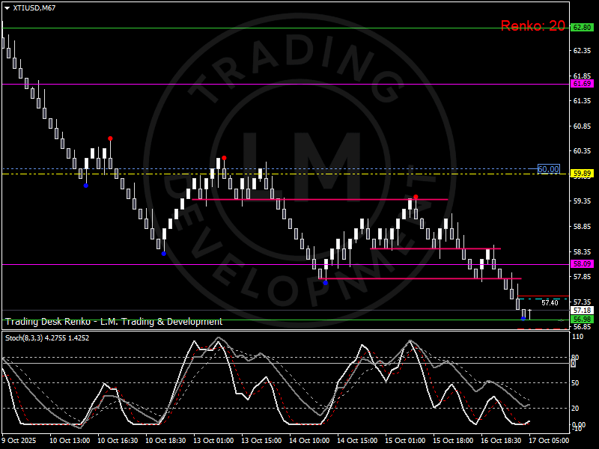This screenshot has width=599, height=449.
Task: Click the red dot at the 15 Oct 01:00 peak
Action: [416, 197]
